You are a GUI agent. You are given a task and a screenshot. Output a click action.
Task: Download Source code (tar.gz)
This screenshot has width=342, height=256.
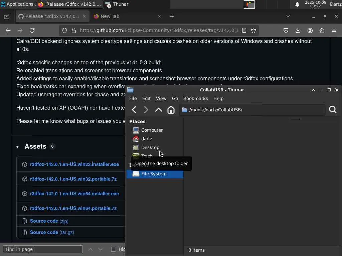tap(52, 232)
